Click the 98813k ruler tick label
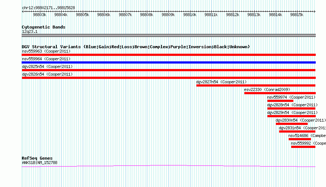This screenshot has height=187, width=326. click(254, 15)
